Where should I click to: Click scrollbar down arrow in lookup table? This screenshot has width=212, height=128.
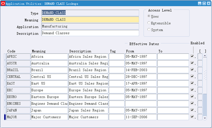[205, 118]
